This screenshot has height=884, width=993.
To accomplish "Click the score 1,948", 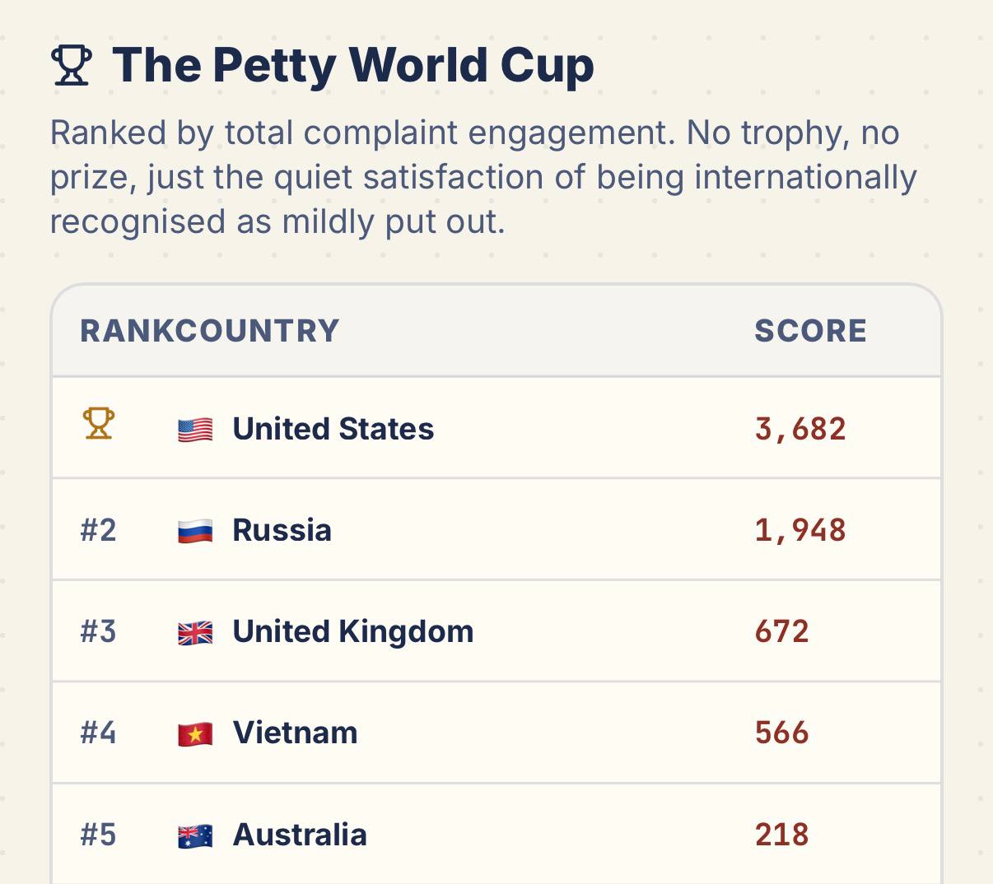I will (800, 530).
